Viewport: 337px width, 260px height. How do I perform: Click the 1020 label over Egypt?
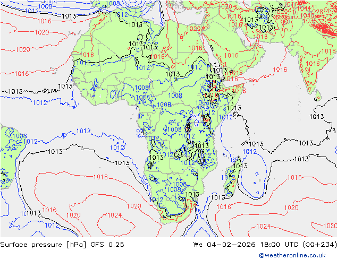pyautogui.click(x=193, y=29)
